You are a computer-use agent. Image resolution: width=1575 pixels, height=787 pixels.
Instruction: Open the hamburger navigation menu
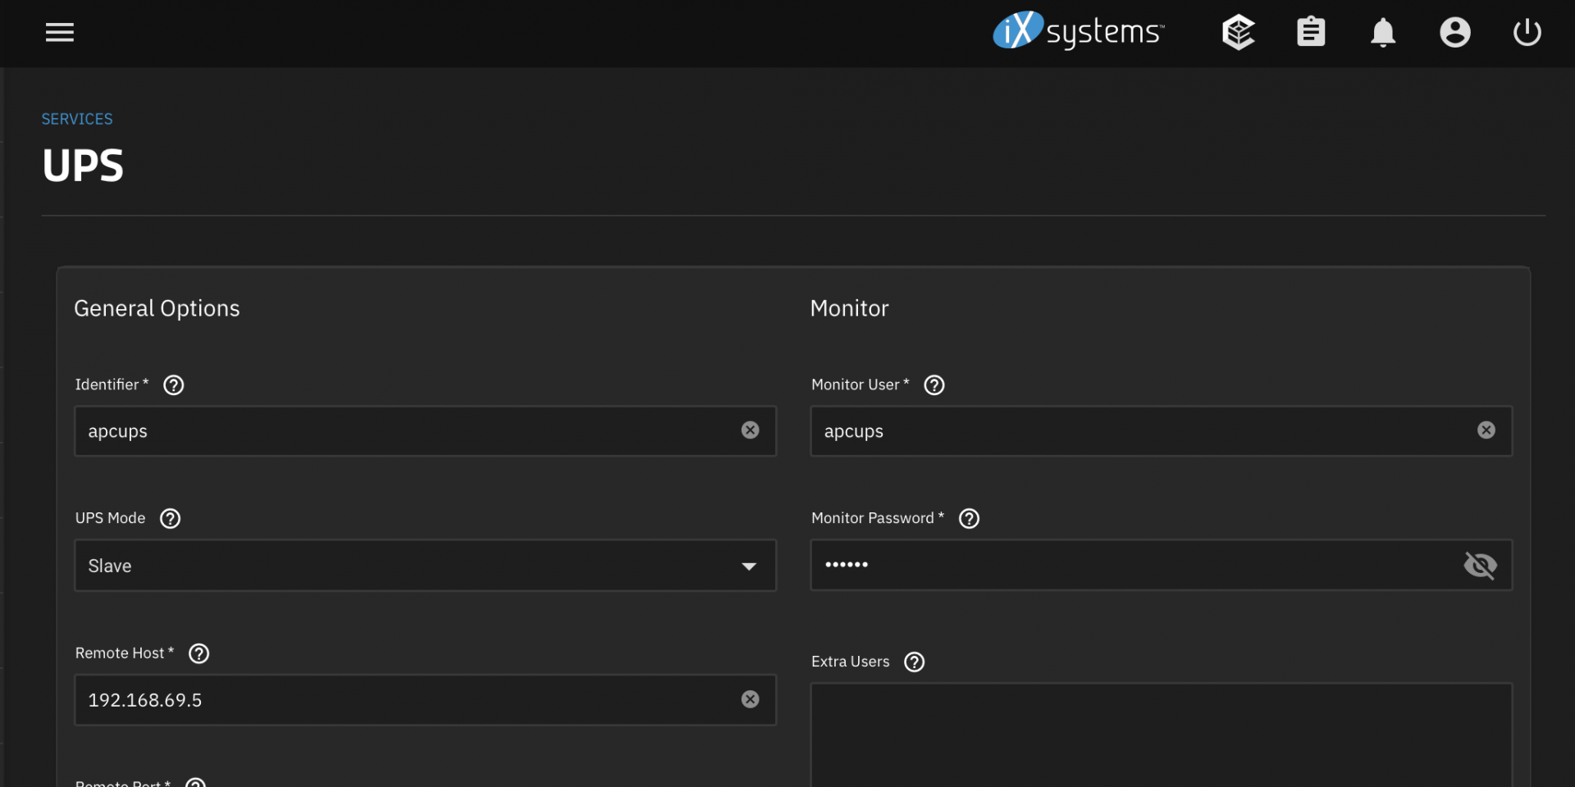60,33
